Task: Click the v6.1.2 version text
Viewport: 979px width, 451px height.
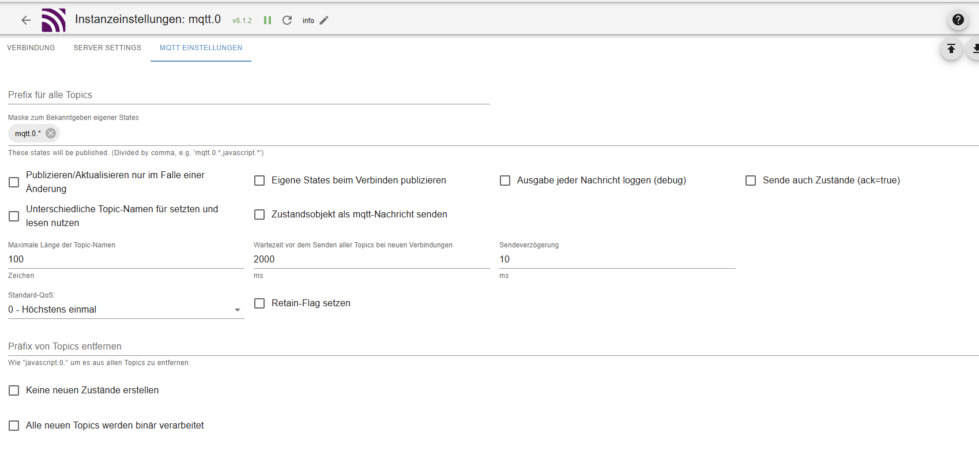Action: [x=242, y=21]
